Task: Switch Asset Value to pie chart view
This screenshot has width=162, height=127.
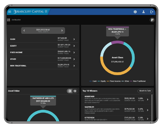Action: 70,91
